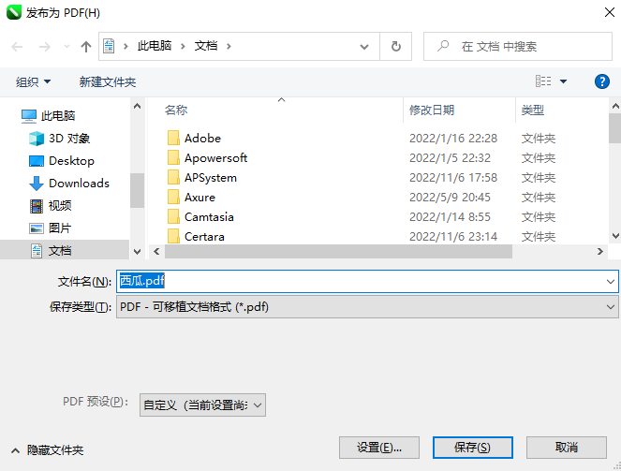Click the Back navigation arrow
The height and width of the screenshot is (471, 621).
(x=17, y=47)
